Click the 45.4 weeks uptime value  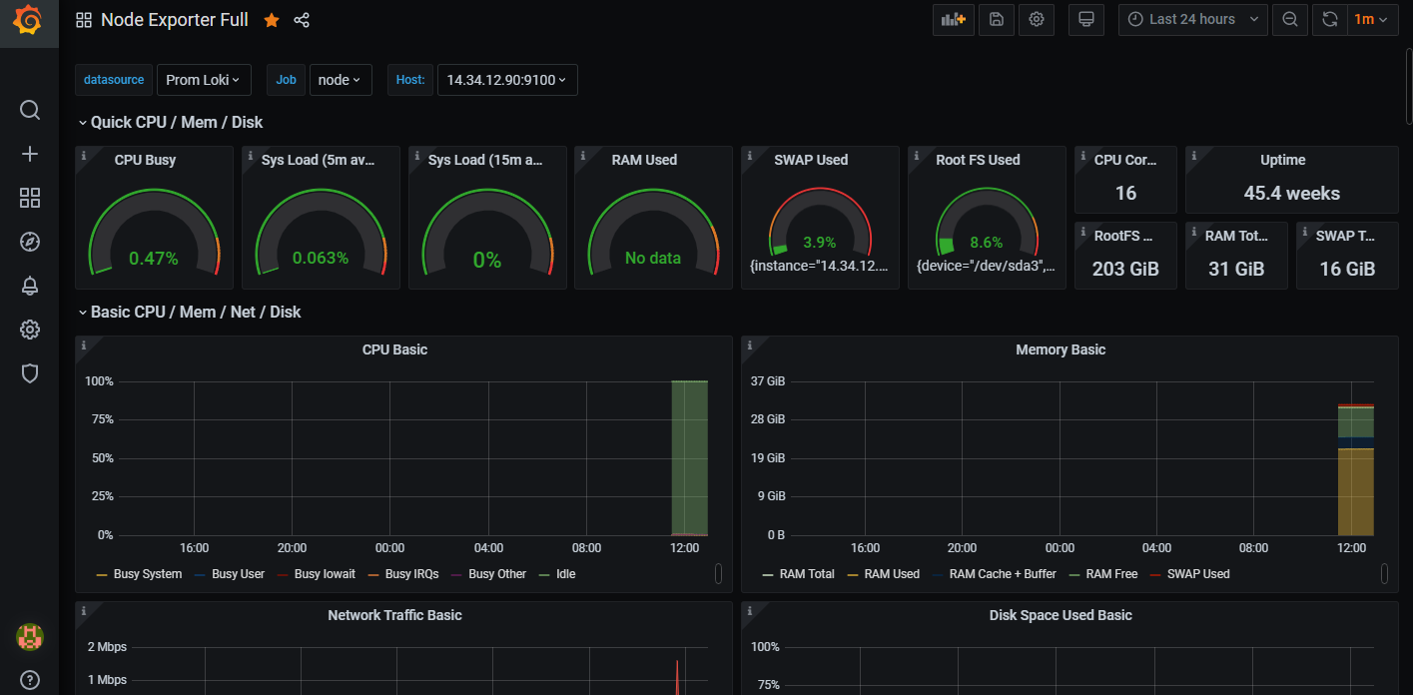click(x=1291, y=194)
